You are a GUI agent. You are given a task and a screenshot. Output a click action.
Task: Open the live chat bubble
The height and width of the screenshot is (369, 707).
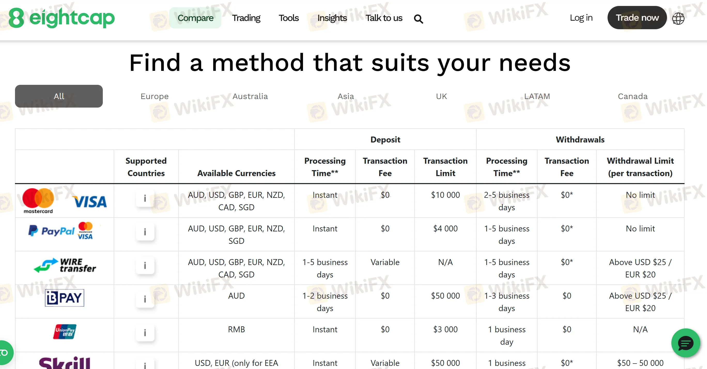pos(685,343)
